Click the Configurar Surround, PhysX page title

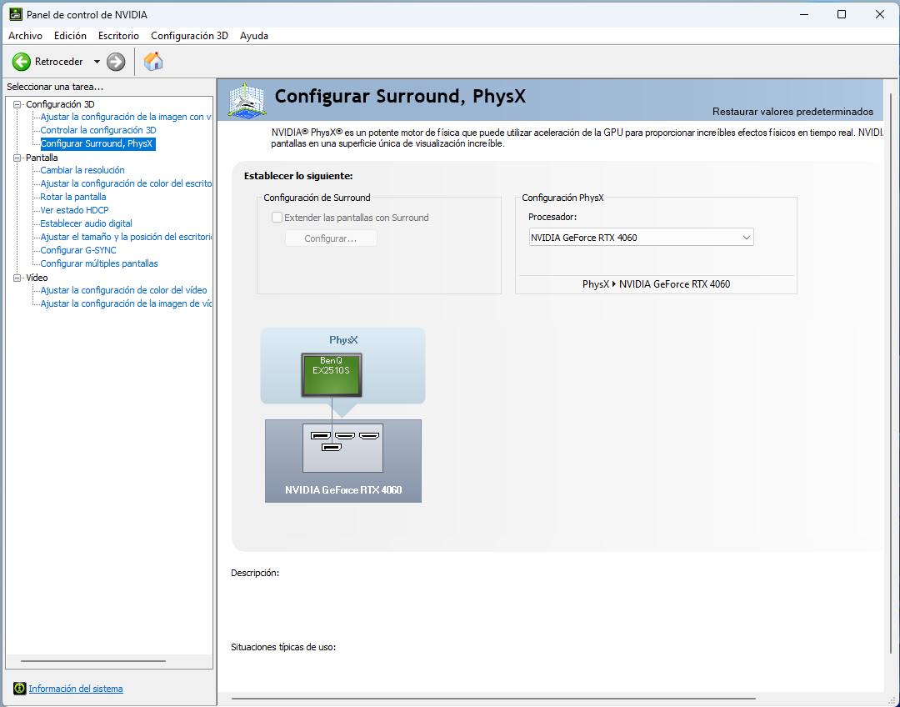pos(400,96)
